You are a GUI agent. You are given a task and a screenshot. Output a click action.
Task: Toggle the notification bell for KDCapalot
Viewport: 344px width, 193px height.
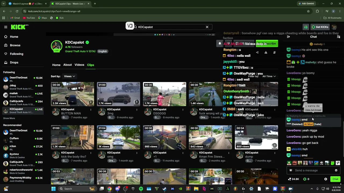point(220,43)
